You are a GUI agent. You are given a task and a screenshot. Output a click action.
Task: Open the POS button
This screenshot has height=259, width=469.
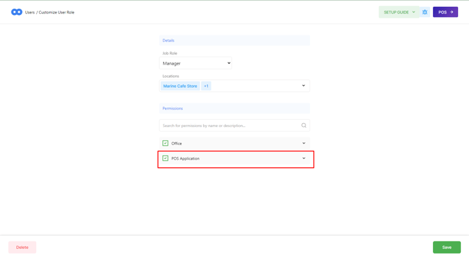(x=445, y=12)
